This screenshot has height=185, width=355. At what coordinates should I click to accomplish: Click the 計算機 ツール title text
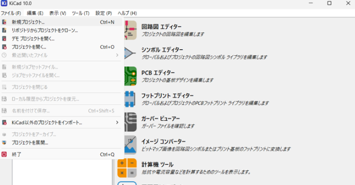(157, 165)
